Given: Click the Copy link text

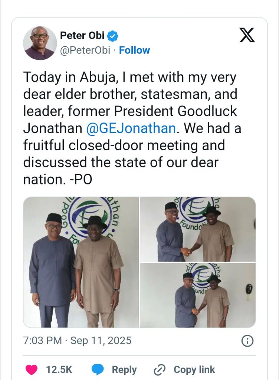Looking at the screenshot, I should click(194, 370).
